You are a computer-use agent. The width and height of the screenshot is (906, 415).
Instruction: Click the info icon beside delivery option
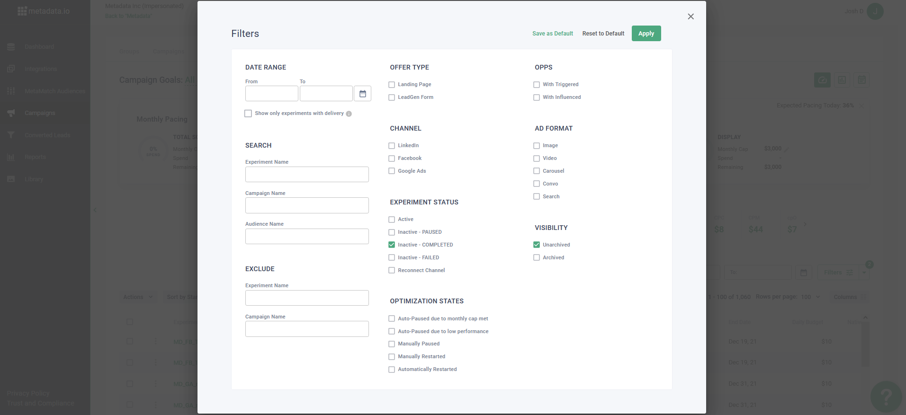point(349,114)
